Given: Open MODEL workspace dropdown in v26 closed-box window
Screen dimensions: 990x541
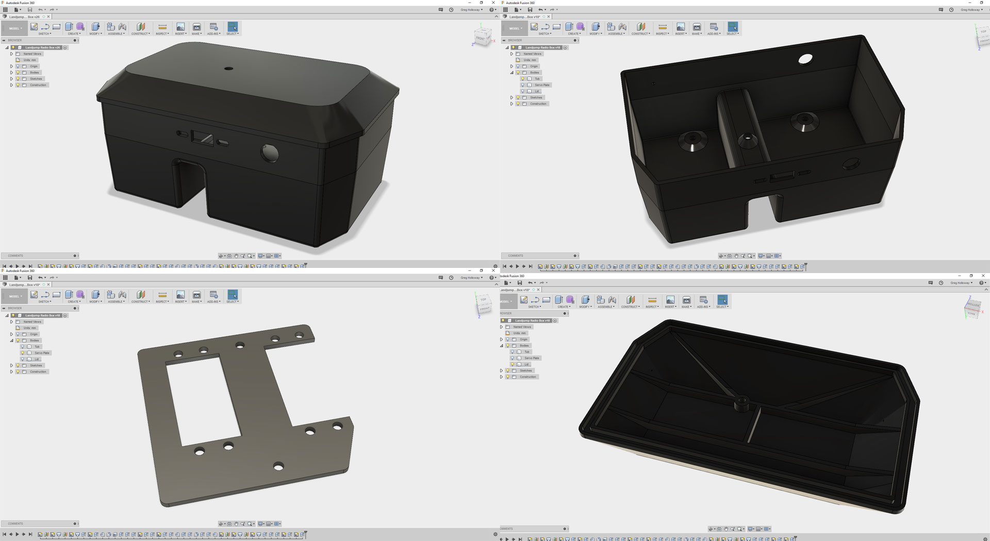Looking at the screenshot, I should point(14,28).
